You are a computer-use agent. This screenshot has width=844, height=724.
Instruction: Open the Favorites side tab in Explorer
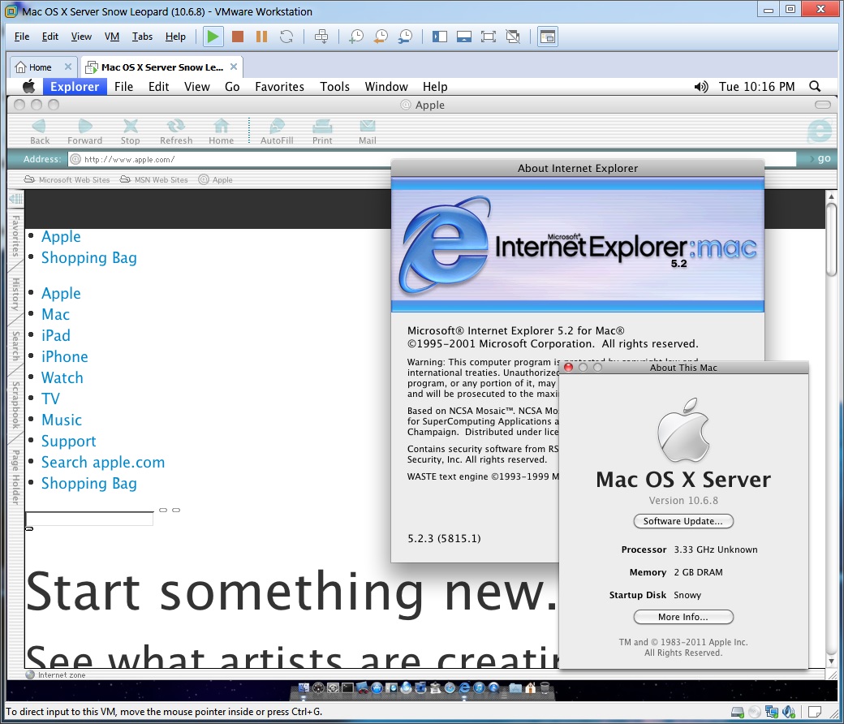pos(15,235)
